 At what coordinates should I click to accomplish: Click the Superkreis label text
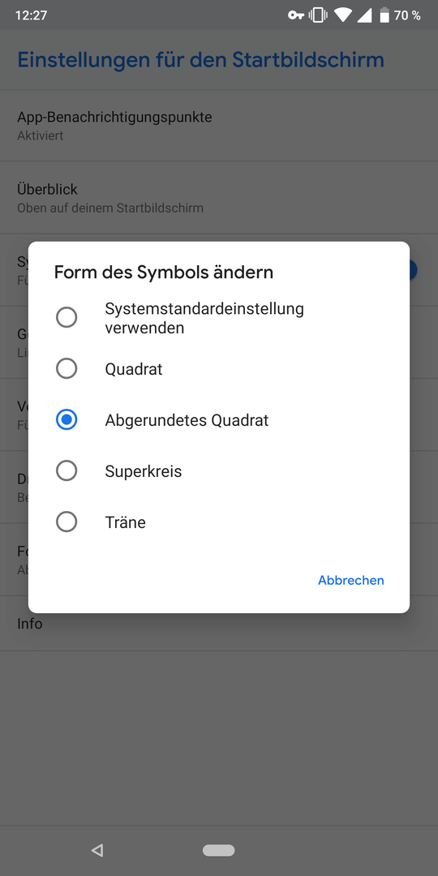tap(143, 471)
